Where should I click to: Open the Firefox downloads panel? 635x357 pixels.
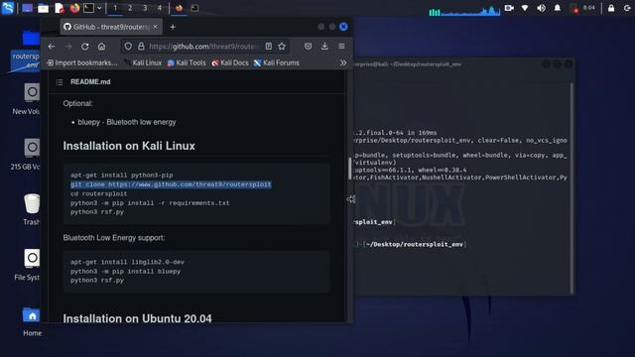tap(324, 47)
